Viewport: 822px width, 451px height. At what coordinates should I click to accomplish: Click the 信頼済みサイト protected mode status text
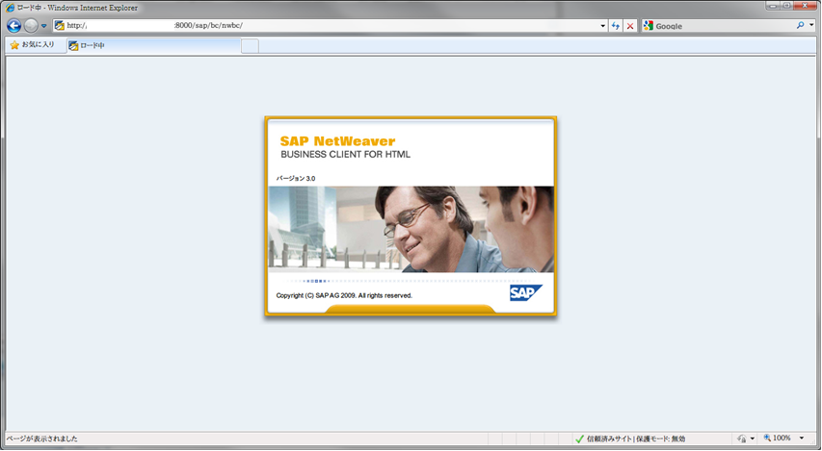[x=635, y=438]
